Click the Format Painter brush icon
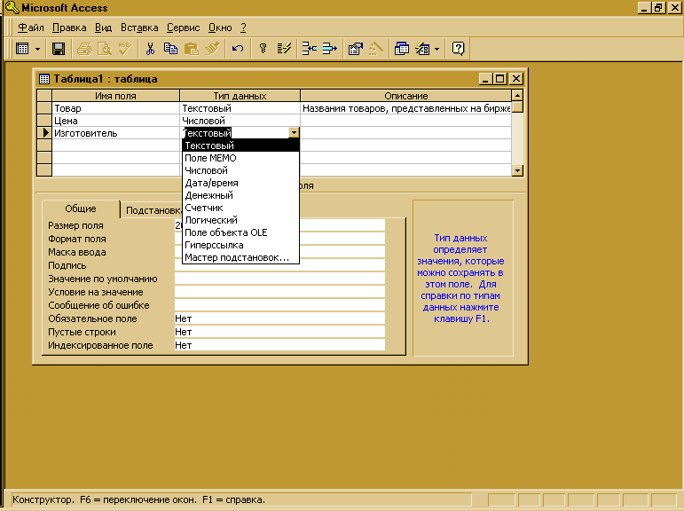Screen dimensions: 684x511 (212, 49)
